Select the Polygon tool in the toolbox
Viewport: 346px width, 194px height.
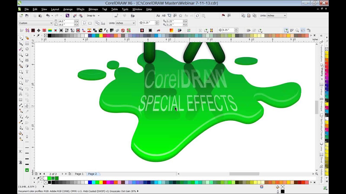(x=21, y=83)
